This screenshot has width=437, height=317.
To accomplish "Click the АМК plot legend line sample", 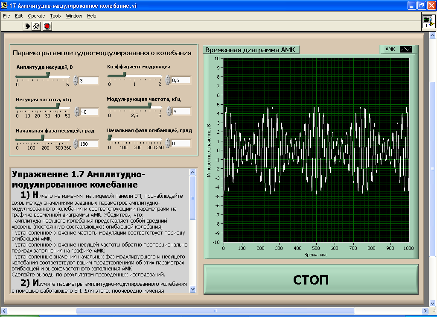I will [406, 50].
